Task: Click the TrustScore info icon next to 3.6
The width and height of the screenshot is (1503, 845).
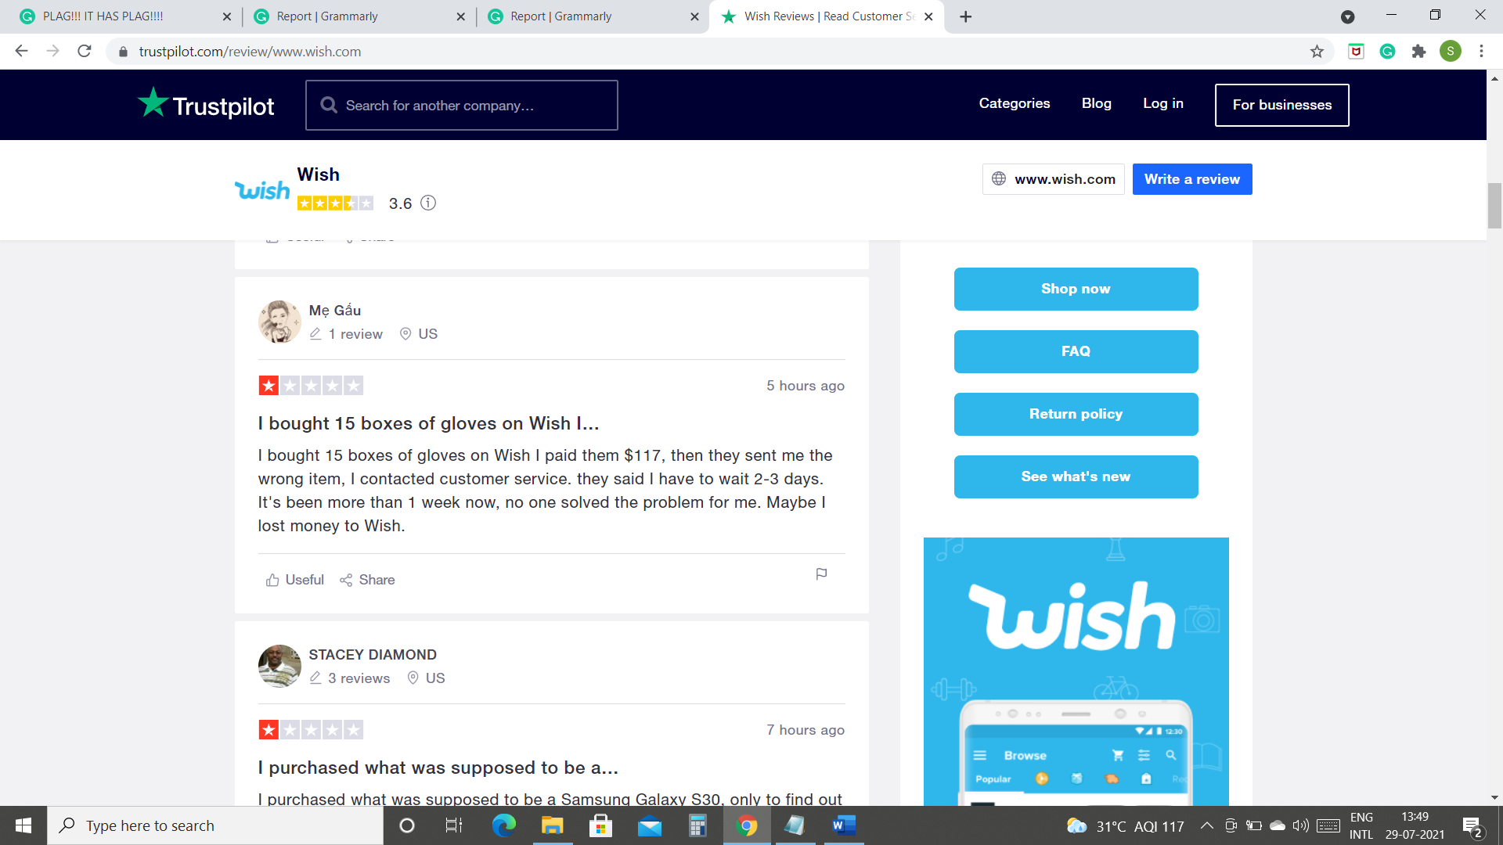Action: [x=428, y=203]
